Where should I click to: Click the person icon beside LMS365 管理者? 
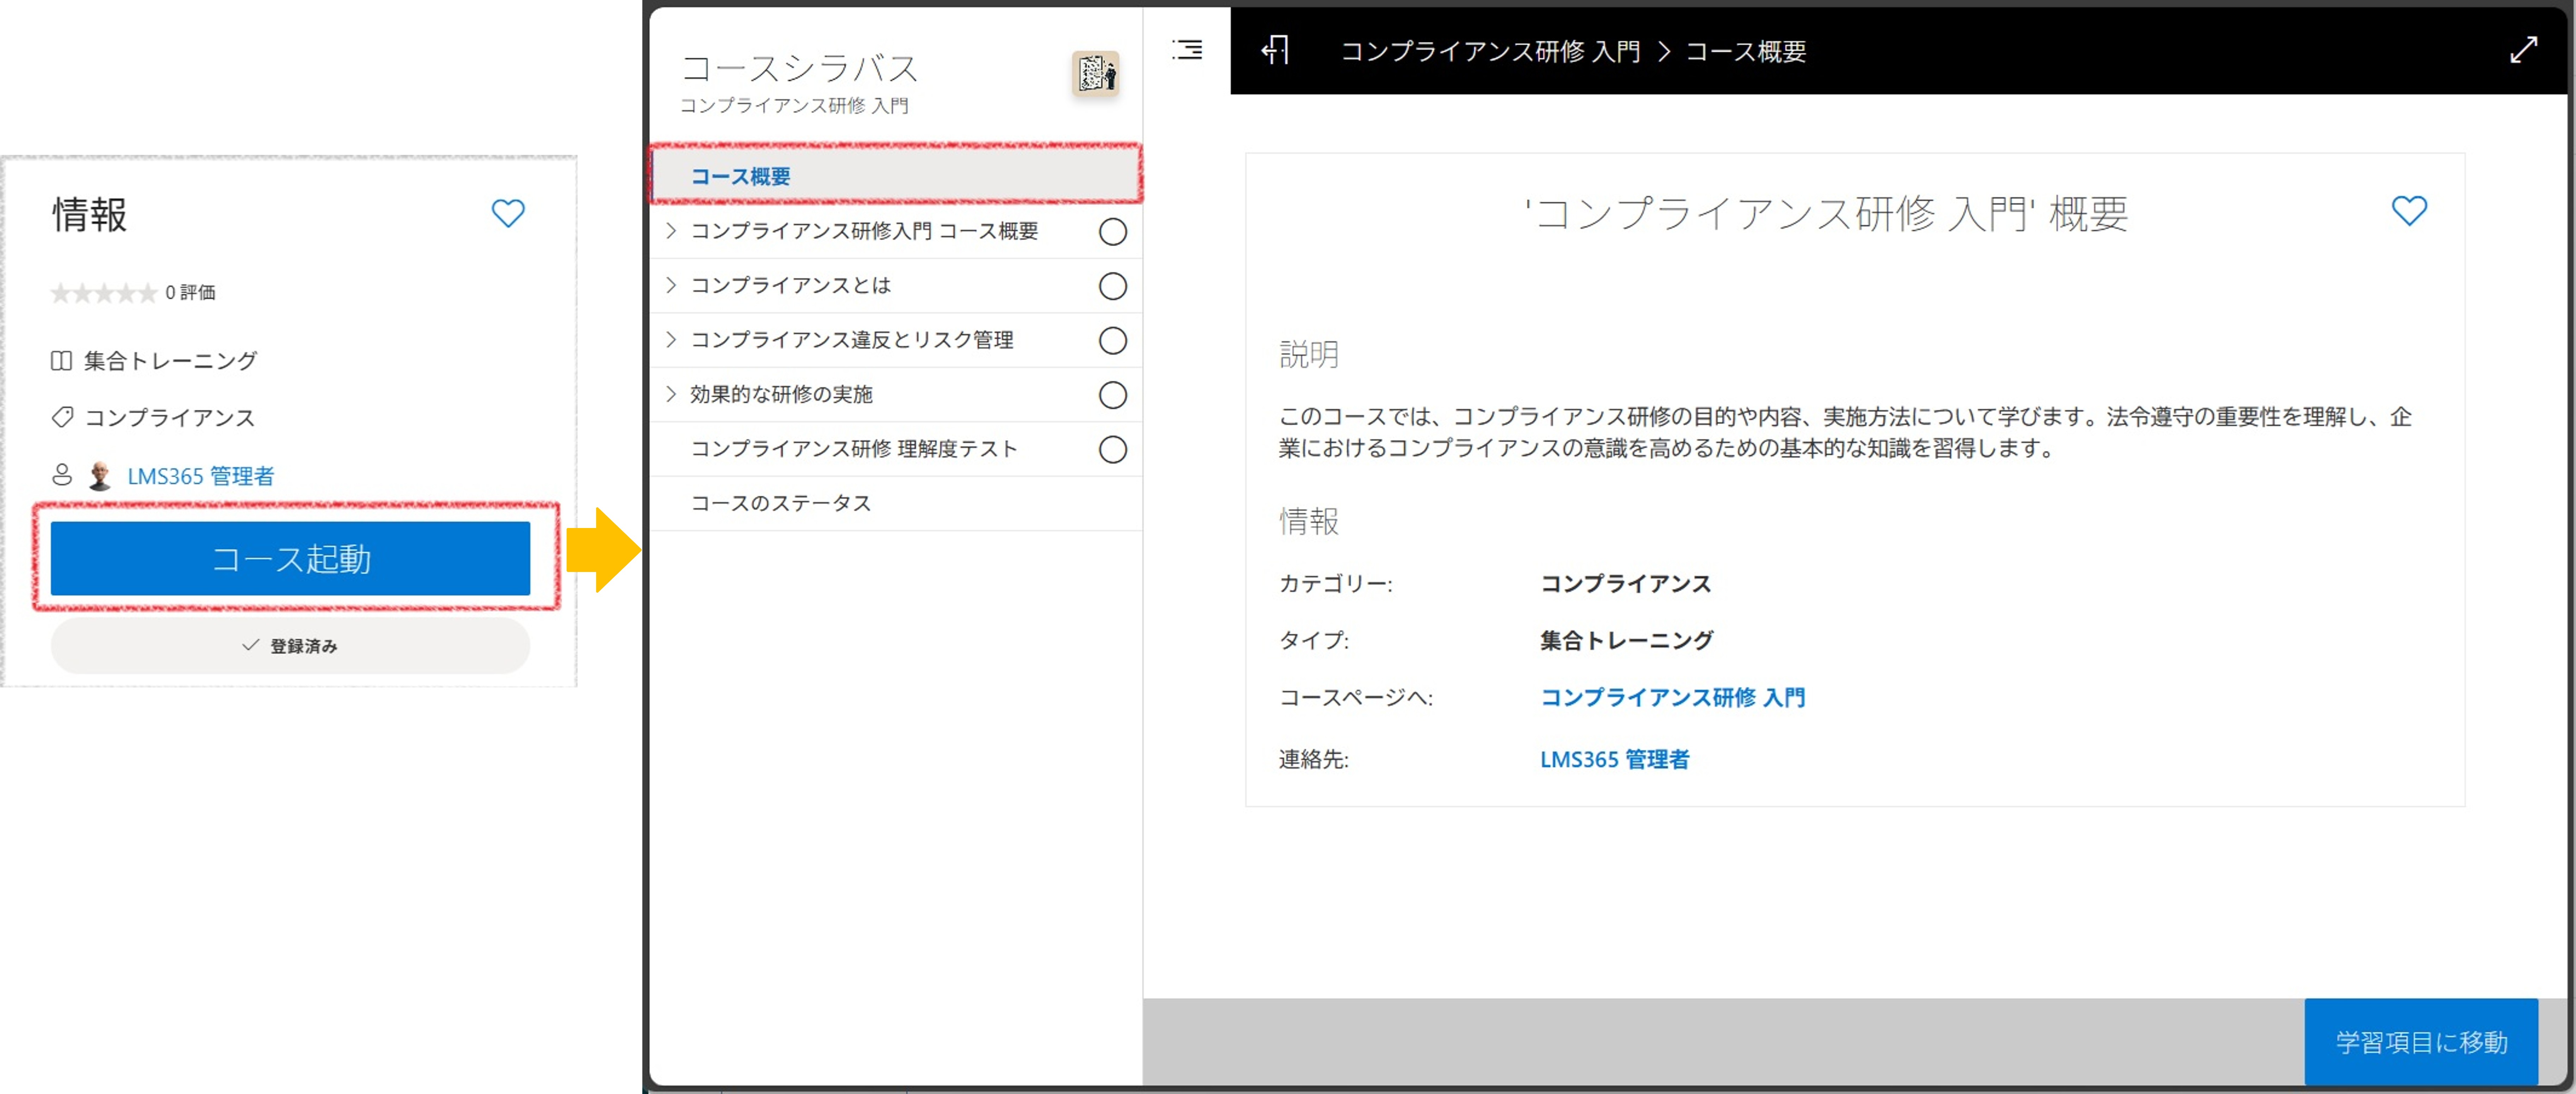click(x=62, y=475)
